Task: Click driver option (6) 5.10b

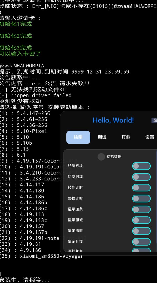Action: [x=16, y=143]
